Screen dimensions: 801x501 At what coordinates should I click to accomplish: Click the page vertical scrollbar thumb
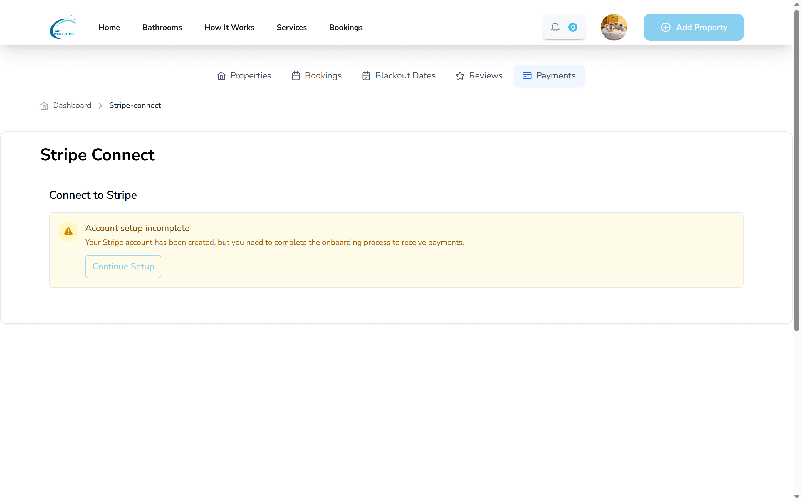pos(797,171)
